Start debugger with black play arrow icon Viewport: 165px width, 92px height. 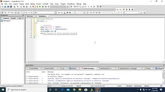(72, 7)
